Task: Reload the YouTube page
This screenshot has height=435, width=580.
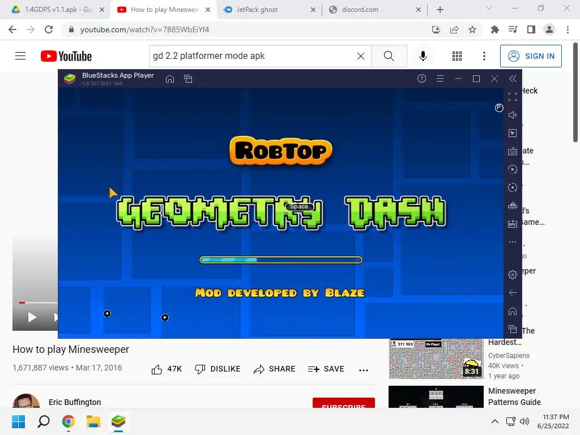Action: click(49, 29)
